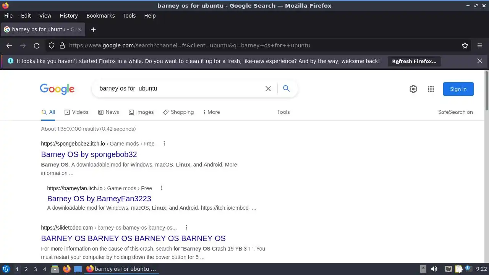
Task: Open Google quick settings gear
Action: [413, 89]
